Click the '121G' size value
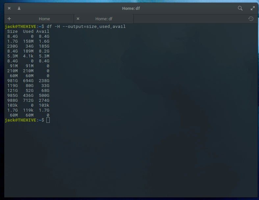The image size is (259, 200). (13, 91)
